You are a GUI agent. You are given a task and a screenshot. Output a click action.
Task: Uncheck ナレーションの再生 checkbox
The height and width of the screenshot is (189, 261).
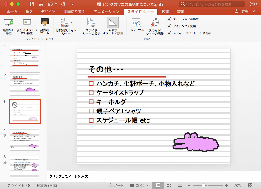click(169, 19)
